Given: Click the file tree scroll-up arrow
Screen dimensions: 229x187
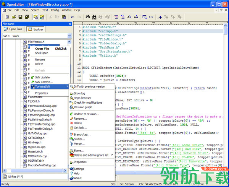Looking at the screenshot, I should click(x=69, y=42).
